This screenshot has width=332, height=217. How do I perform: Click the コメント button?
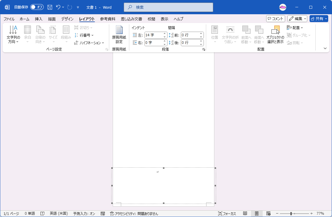click(276, 19)
